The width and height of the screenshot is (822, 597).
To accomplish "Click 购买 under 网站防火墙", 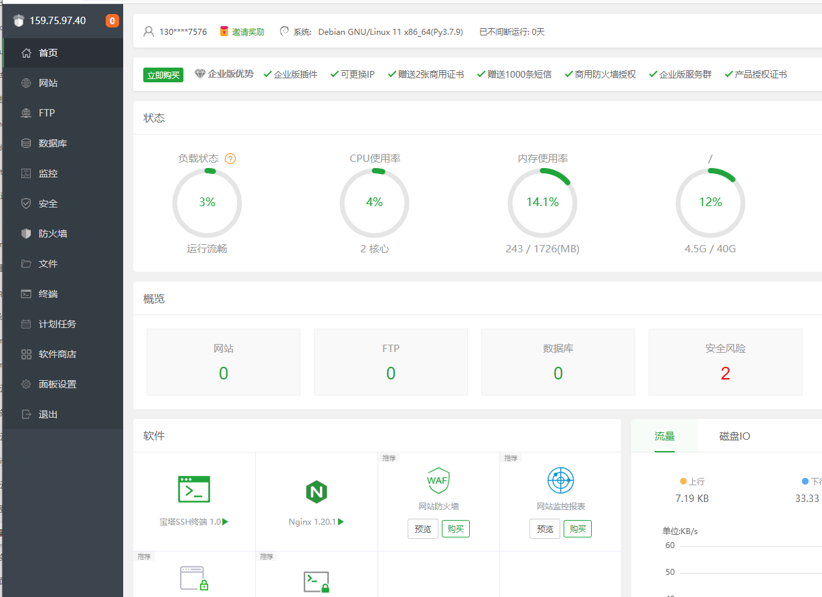I will coord(456,529).
